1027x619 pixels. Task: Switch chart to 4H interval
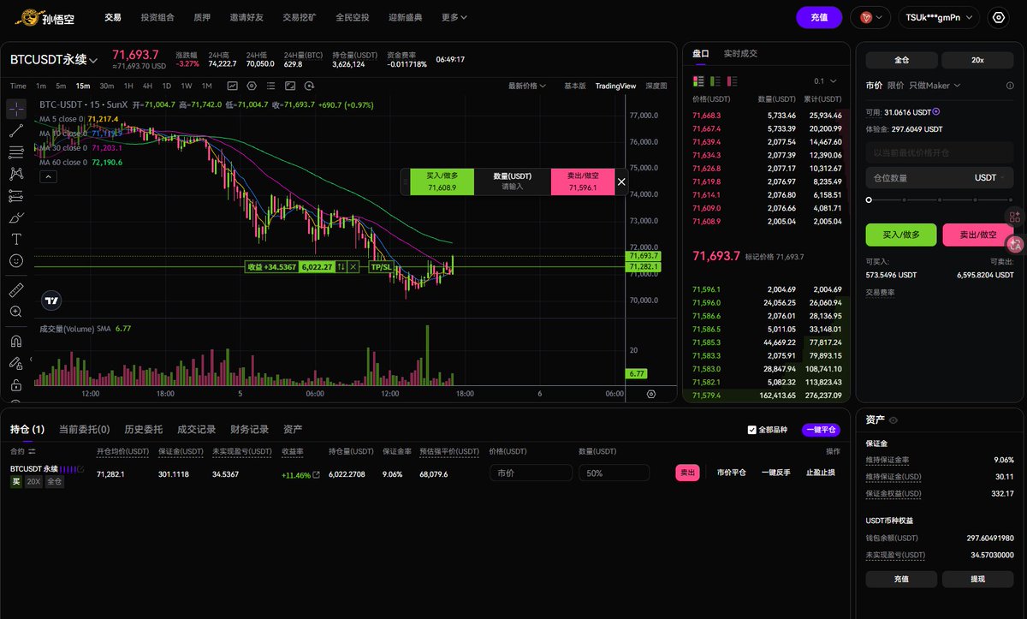click(147, 86)
